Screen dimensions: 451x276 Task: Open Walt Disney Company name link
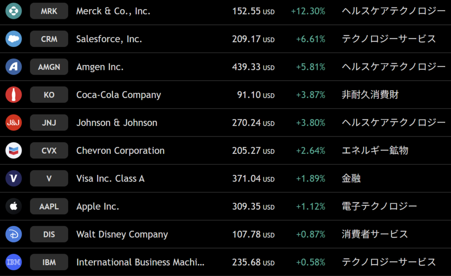click(x=122, y=234)
